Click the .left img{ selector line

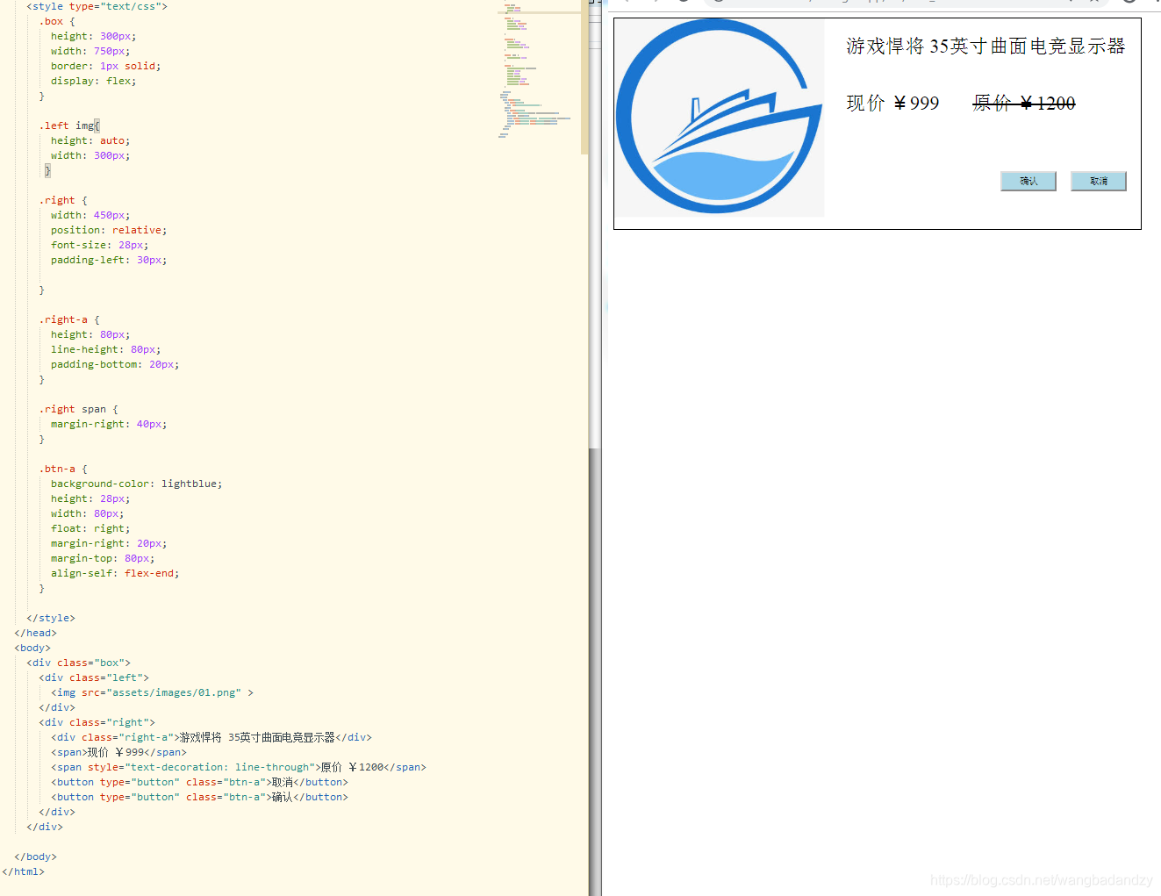coord(69,125)
